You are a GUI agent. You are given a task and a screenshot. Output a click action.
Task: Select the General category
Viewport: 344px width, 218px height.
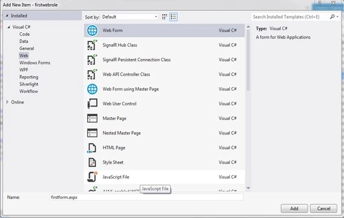click(x=27, y=48)
